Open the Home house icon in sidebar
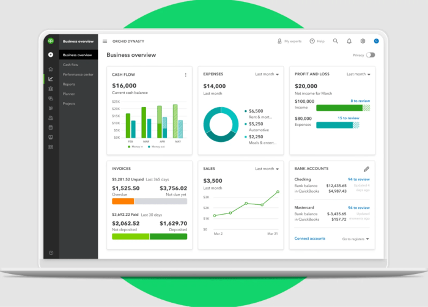The image size is (428, 307). (x=51, y=69)
